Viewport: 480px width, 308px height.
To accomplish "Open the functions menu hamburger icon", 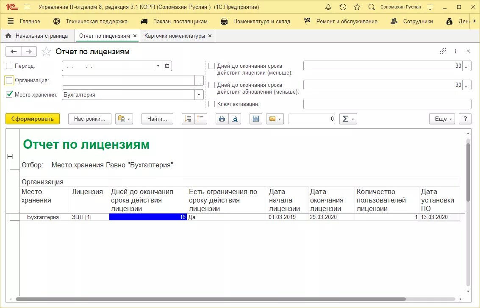I will point(27,7).
